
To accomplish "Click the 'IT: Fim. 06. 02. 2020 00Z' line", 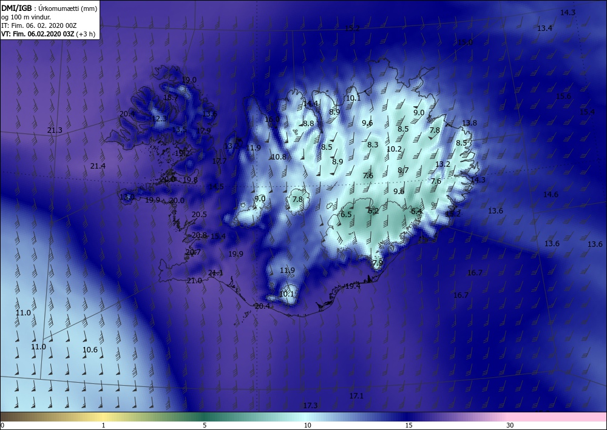I will (39, 25).
